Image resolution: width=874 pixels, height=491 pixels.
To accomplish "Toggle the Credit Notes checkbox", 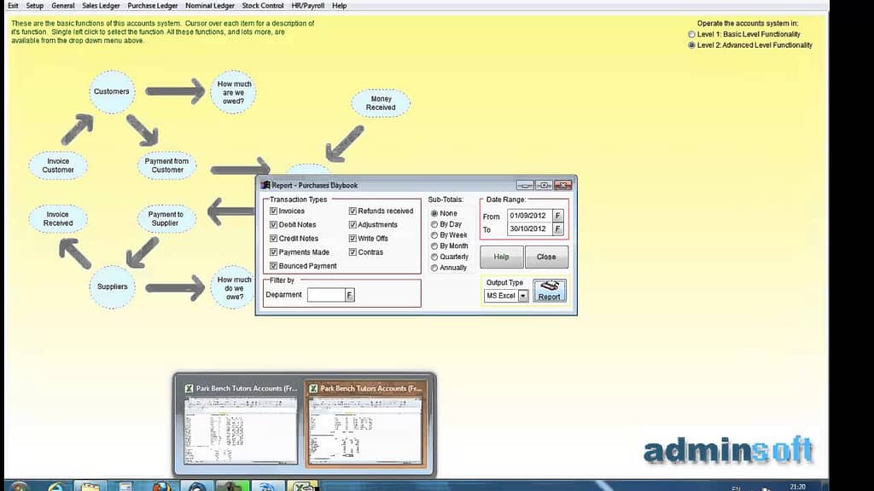I will [x=273, y=239].
